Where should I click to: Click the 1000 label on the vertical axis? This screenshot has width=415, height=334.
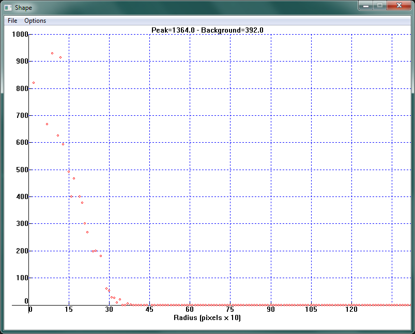pos(21,34)
